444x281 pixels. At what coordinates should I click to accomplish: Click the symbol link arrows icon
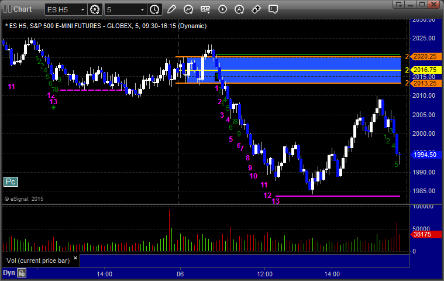[256, 9]
